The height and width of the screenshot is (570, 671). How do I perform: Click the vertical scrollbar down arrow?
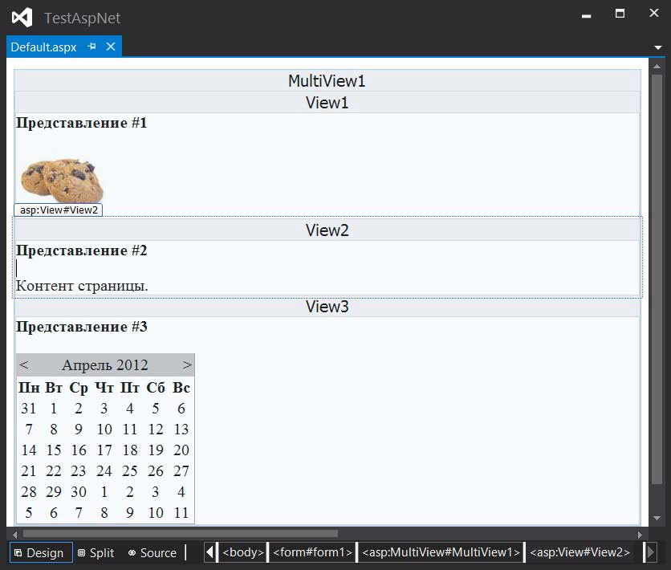(657, 519)
